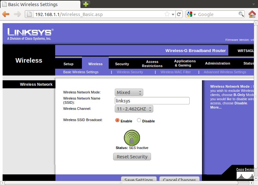Image resolution: width=258 pixels, height=185 pixels.
Task: Click the 'Firmware Version' text
Action: tap(240, 40)
